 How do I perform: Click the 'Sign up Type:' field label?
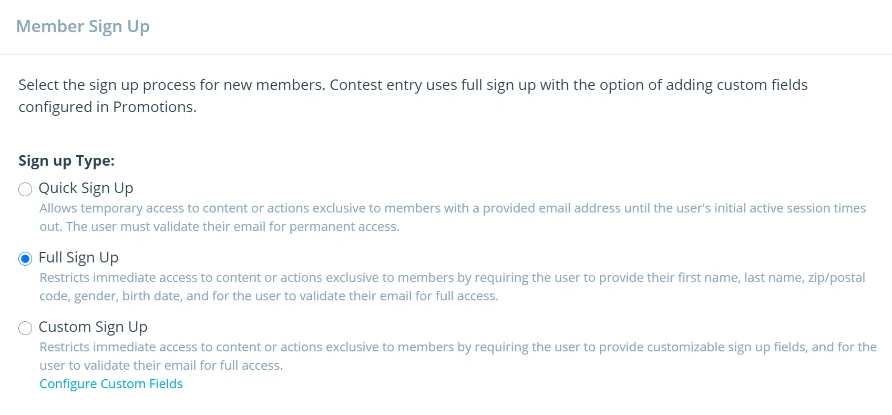coord(66,160)
